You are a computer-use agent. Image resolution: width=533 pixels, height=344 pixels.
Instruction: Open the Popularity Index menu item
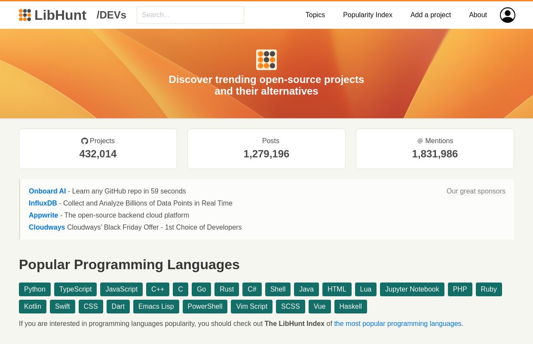(368, 15)
